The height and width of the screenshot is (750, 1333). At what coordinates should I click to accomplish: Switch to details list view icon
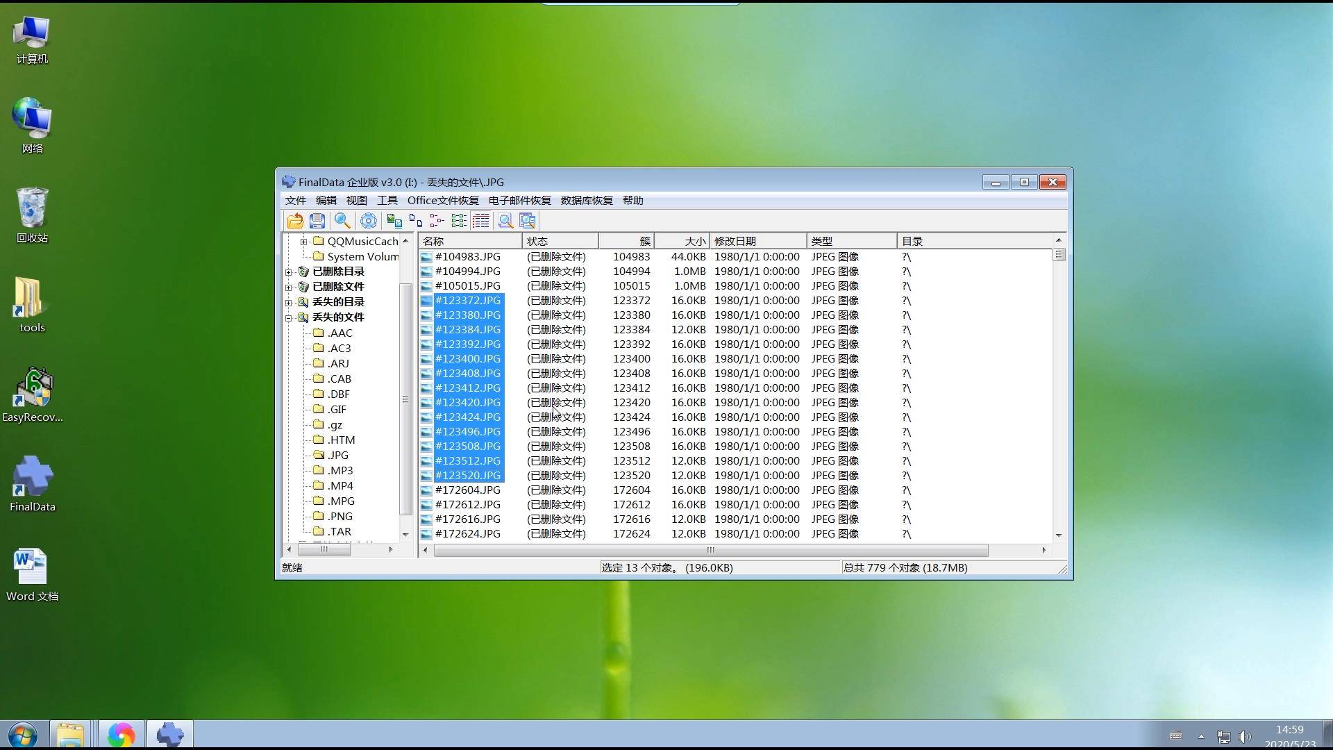click(x=480, y=221)
